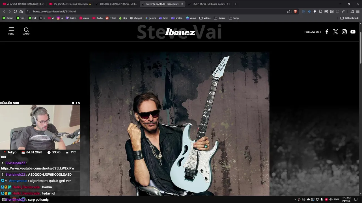Viewport: 362px width, 203px height.
Task: Click the link chain icon in toolbar
Action: point(343,12)
